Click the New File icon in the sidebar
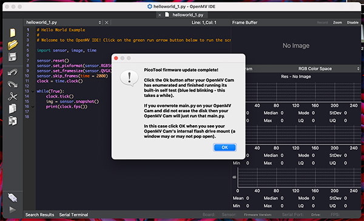The width and height of the screenshot is (364, 221). point(13,33)
